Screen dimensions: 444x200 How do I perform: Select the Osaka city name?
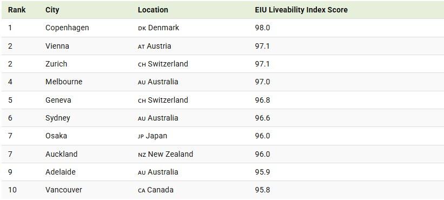(x=56, y=136)
